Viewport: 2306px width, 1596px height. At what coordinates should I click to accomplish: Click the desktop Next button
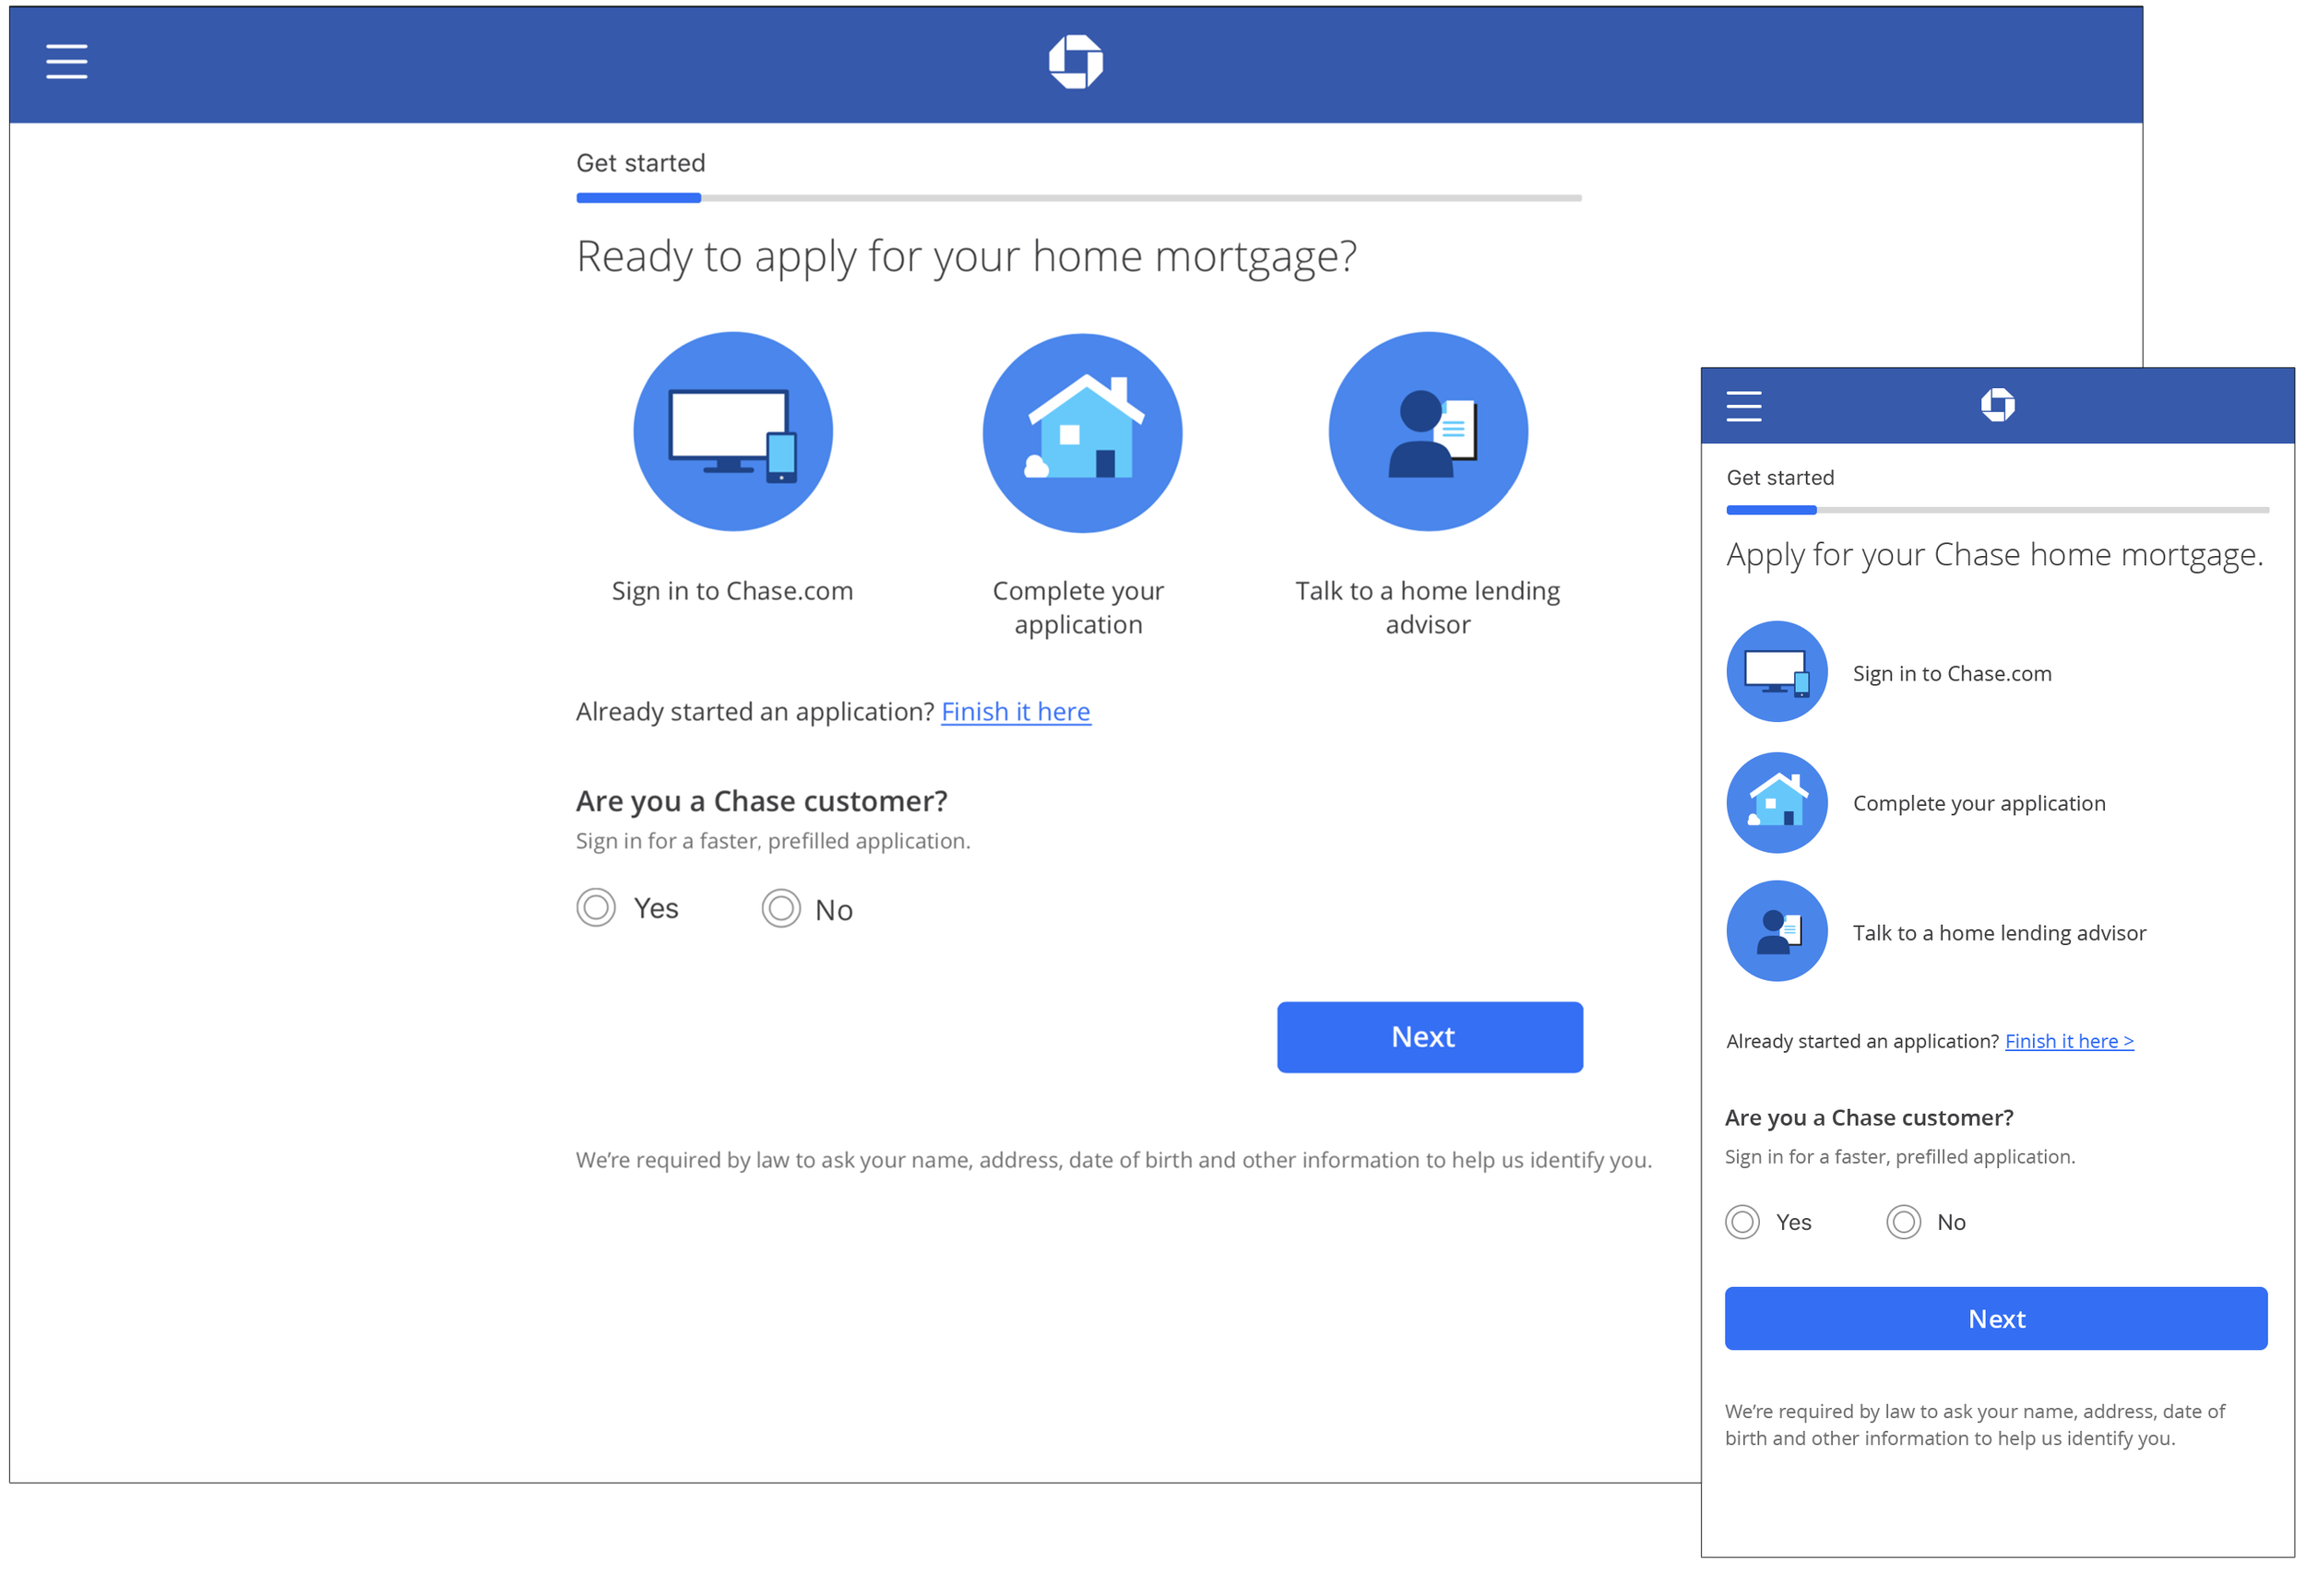pos(1430,1037)
